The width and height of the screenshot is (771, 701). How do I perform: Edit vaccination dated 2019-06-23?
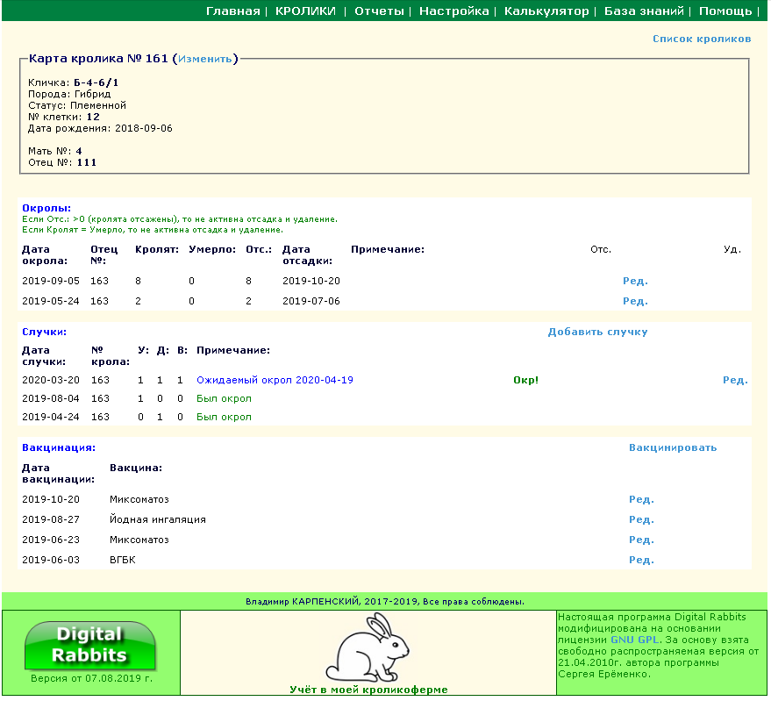click(641, 540)
